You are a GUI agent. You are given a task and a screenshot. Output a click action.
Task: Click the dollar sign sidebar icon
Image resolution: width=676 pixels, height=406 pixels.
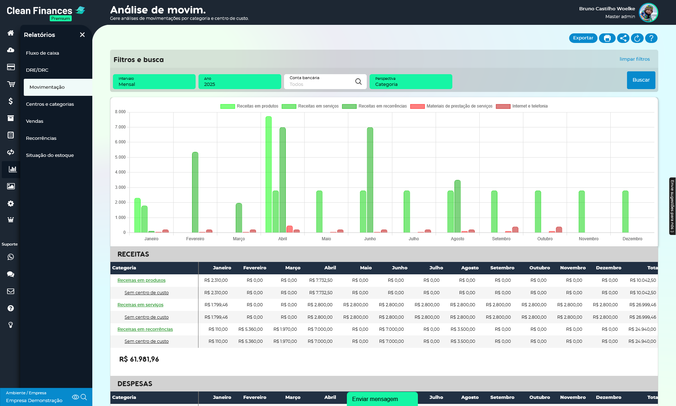tap(11, 101)
